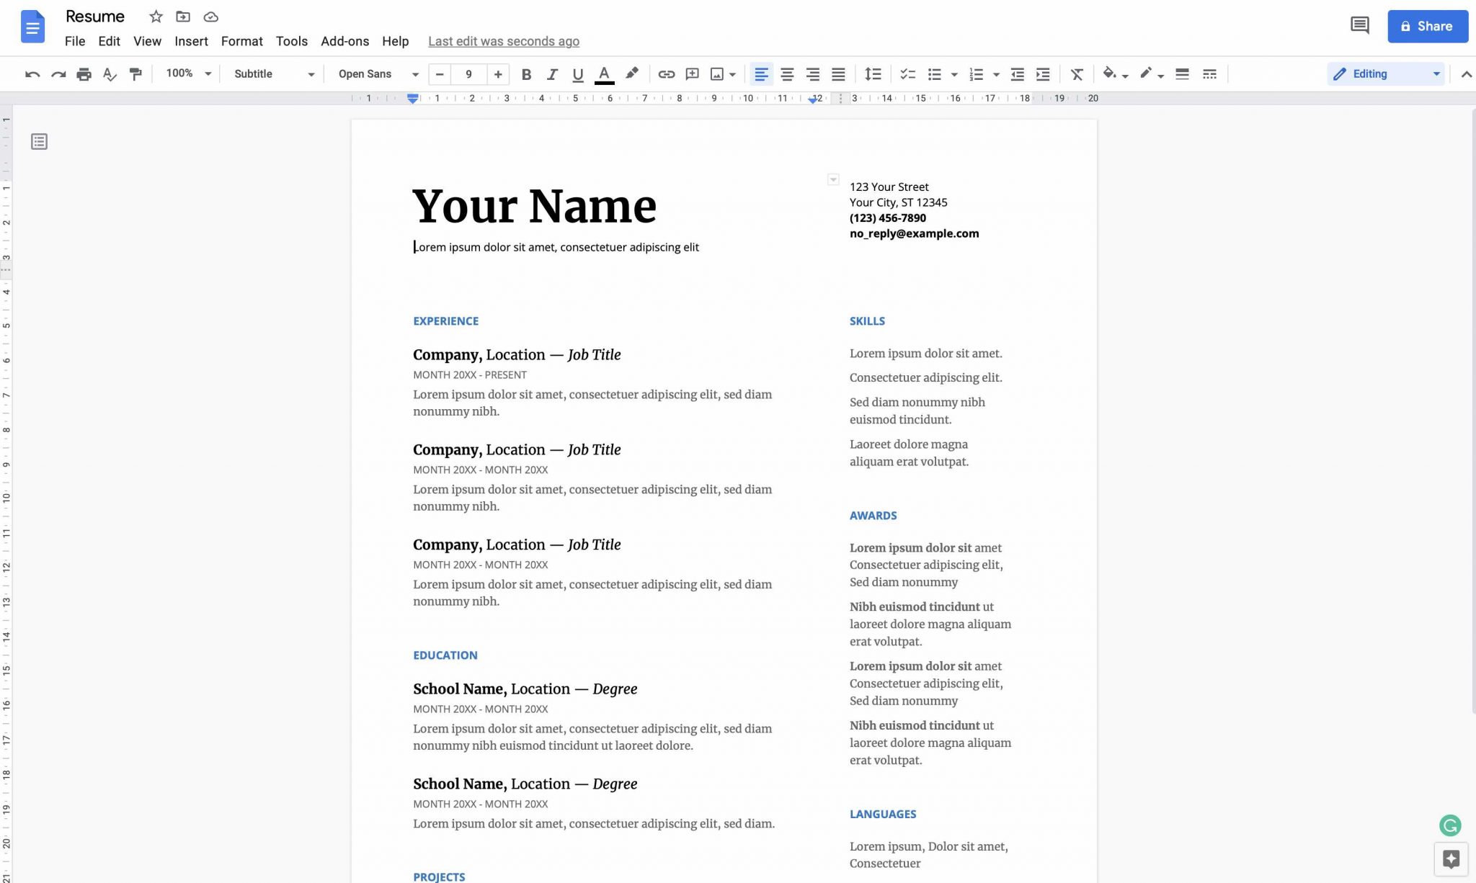Click the blue Share button

pyautogui.click(x=1427, y=26)
